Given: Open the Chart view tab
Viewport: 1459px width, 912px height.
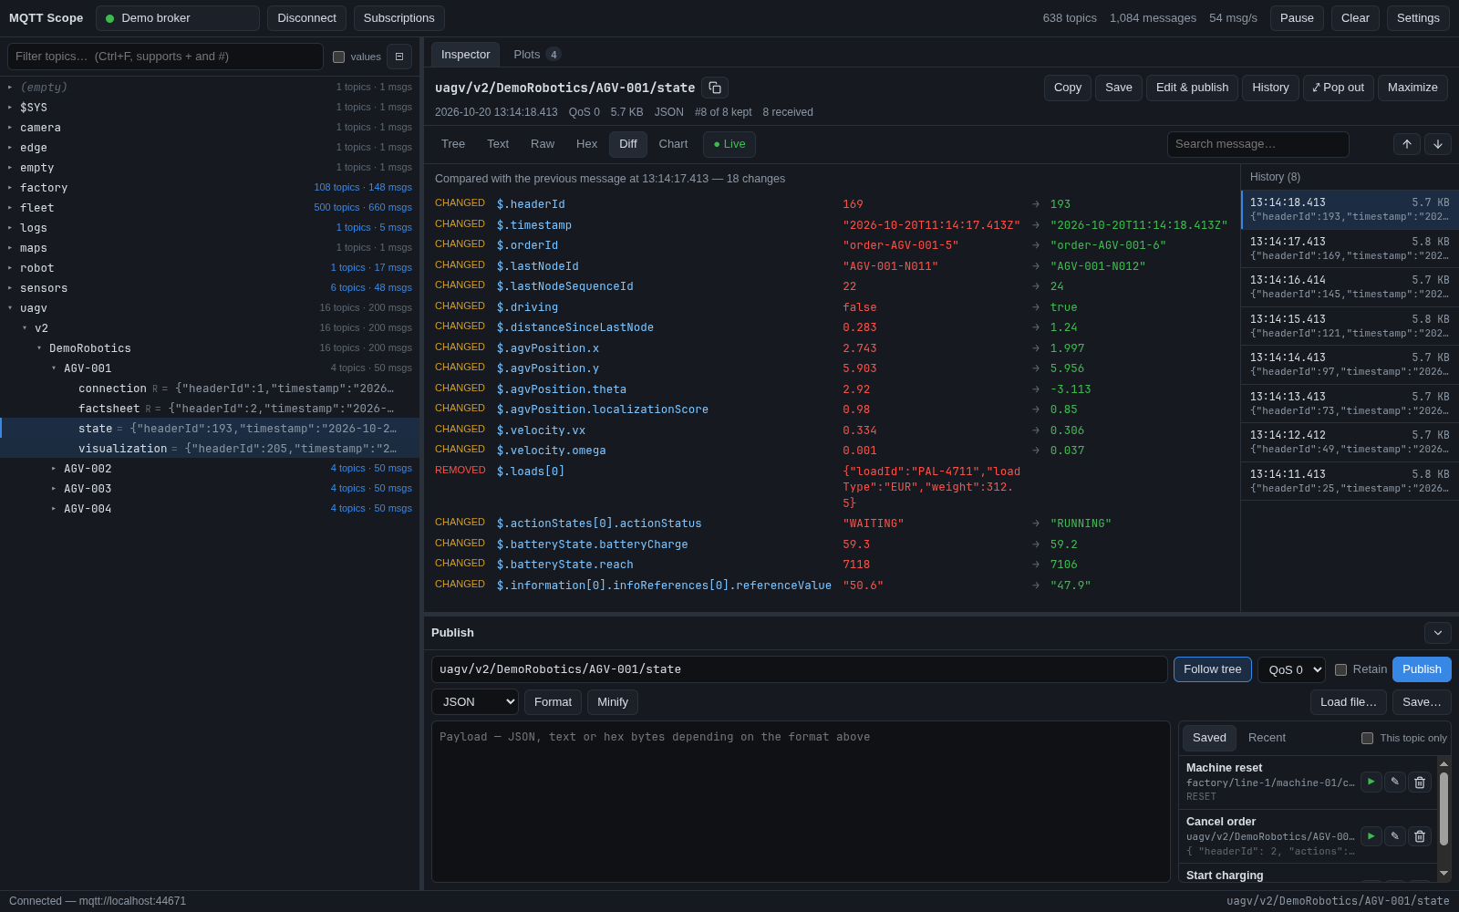Looking at the screenshot, I should (x=673, y=144).
